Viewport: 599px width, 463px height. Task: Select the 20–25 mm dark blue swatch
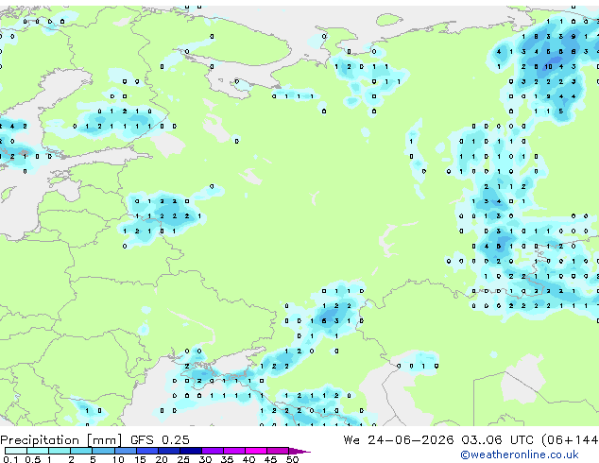point(168,451)
